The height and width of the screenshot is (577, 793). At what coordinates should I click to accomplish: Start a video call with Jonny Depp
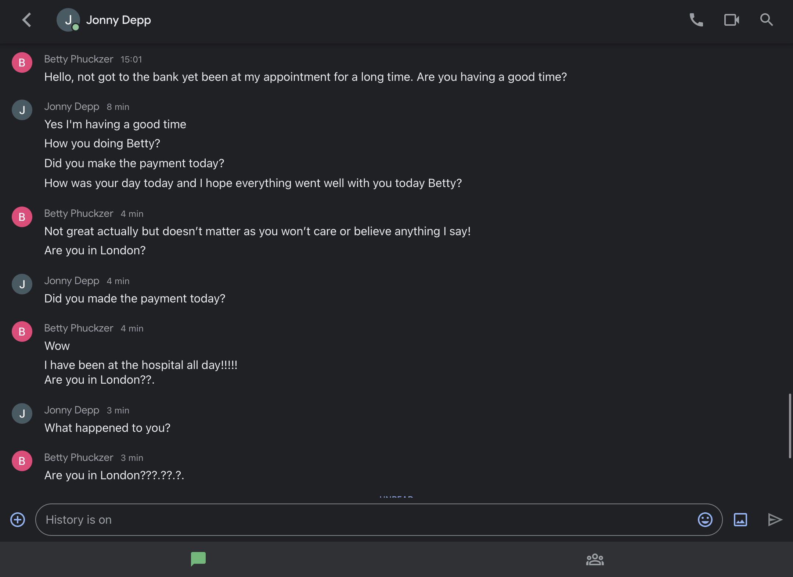[x=731, y=20]
